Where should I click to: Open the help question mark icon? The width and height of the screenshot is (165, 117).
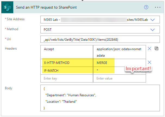point(146,7)
